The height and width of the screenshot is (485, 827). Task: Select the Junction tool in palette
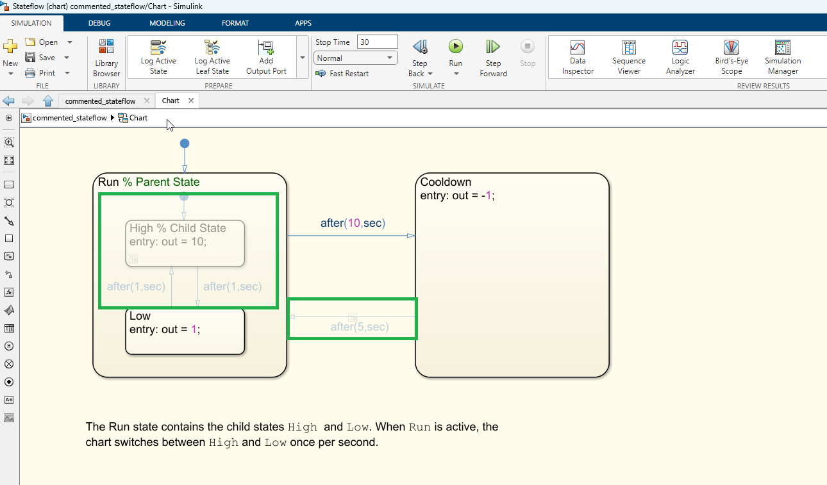pyautogui.click(x=9, y=202)
